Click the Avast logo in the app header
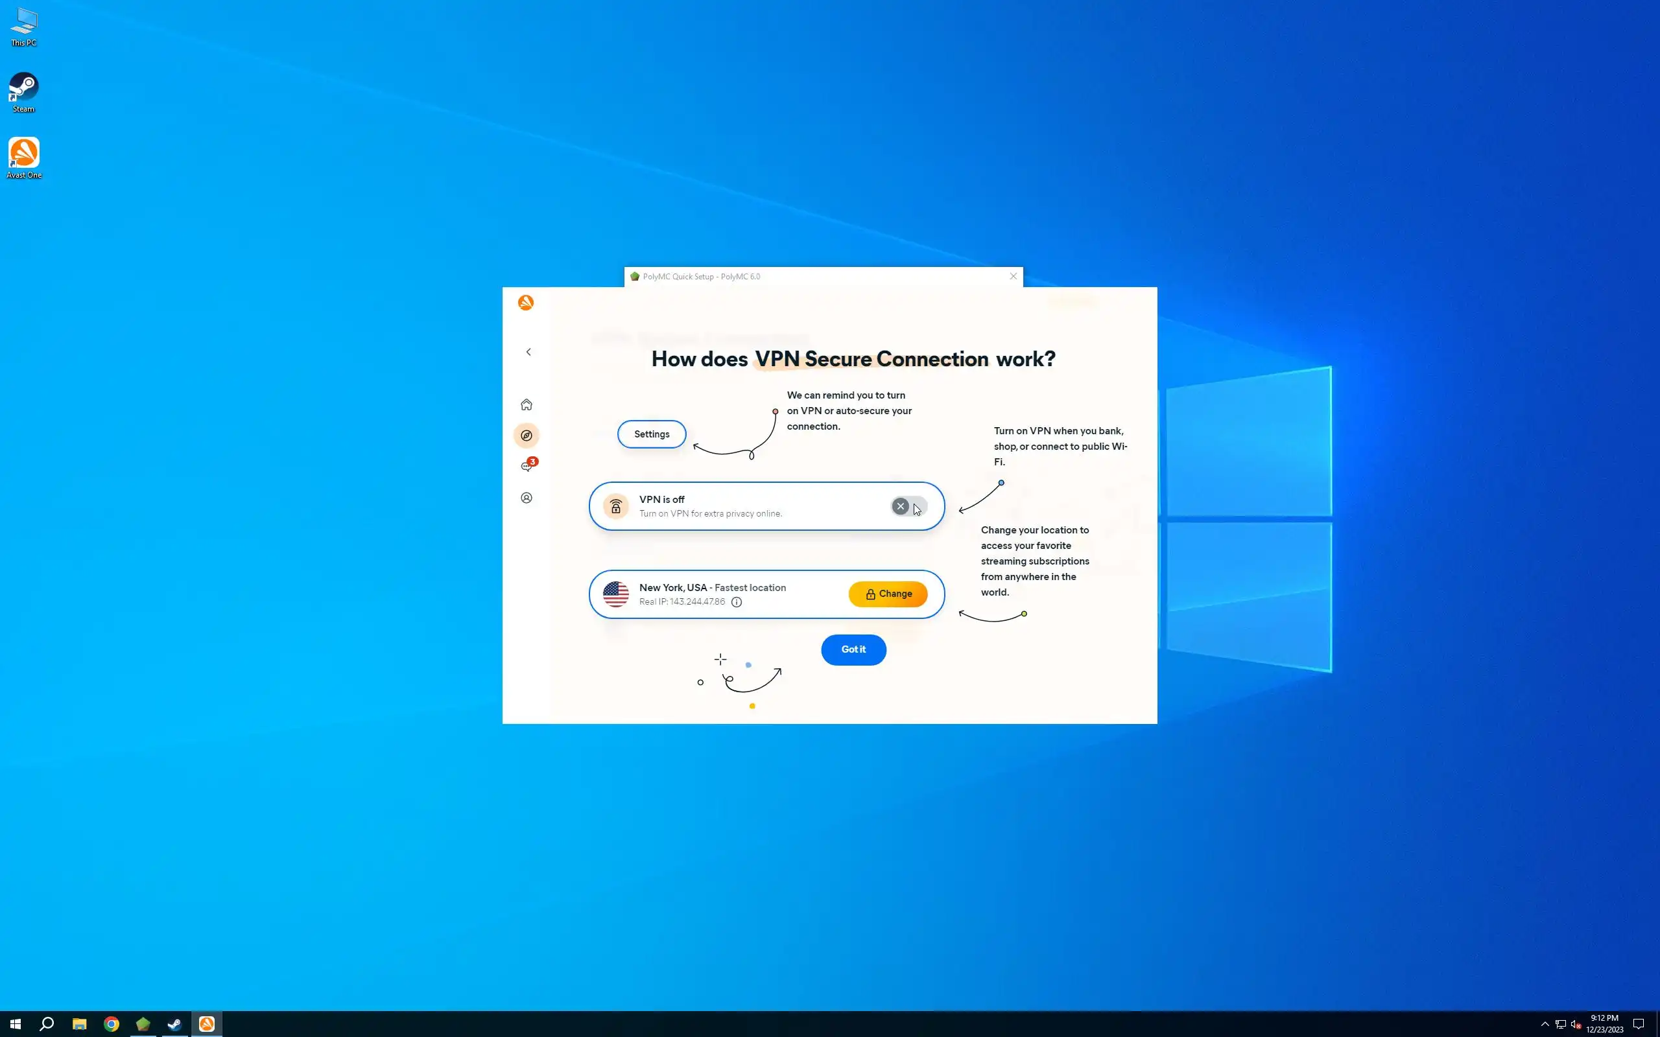 (525, 303)
